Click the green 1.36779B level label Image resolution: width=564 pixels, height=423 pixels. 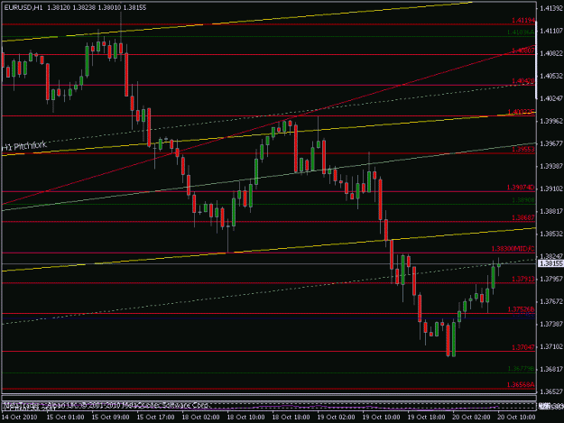521,369
